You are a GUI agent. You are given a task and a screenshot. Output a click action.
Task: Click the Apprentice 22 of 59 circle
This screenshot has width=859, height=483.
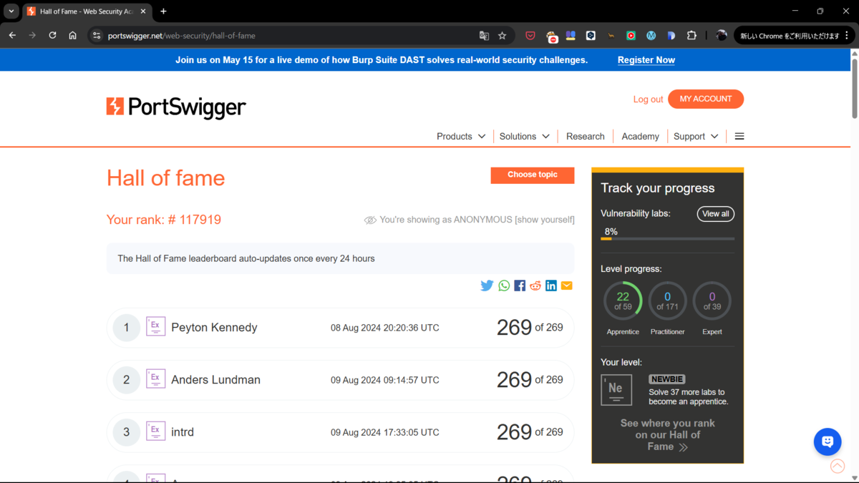(623, 301)
